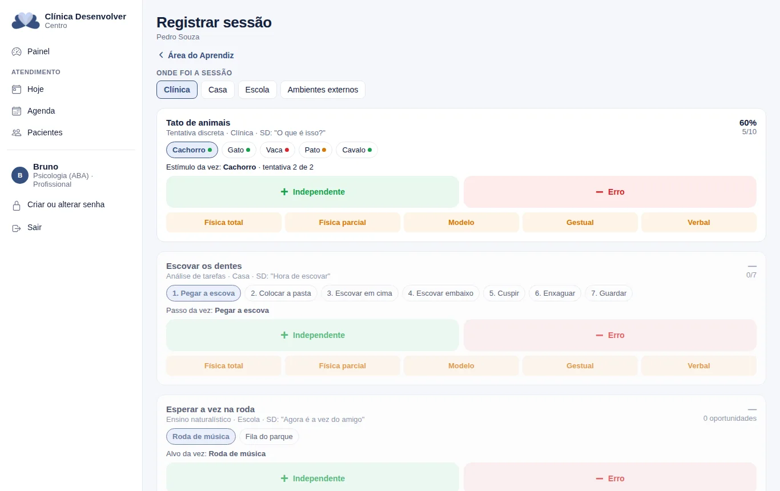Select Clínica as session location

coord(177,90)
